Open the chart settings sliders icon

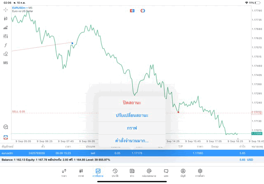6,36
